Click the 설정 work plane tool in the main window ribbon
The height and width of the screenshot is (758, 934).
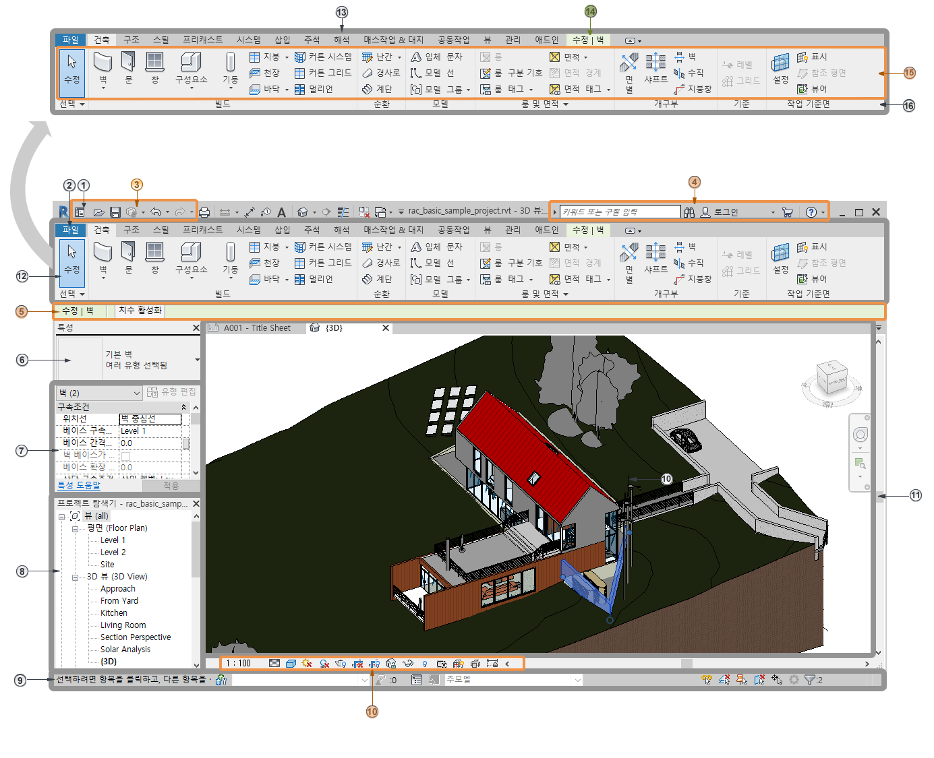(x=780, y=258)
